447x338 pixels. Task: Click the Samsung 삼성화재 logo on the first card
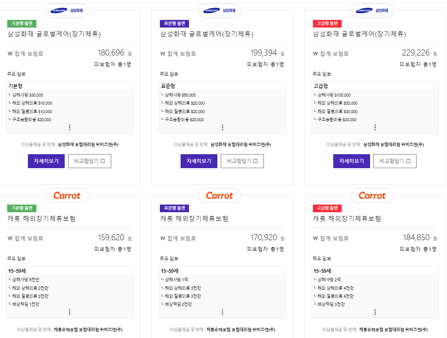pyautogui.click(x=66, y=11)
